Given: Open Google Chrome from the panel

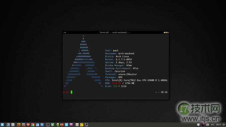Looking at the screenshot, I should [x=33, y=125].
